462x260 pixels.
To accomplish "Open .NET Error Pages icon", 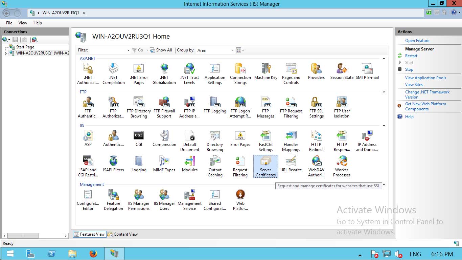I will [x=139, y=74].
